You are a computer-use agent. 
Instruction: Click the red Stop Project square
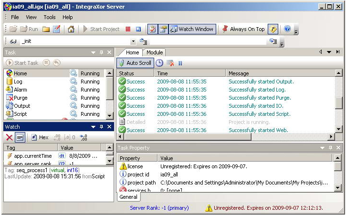(128, 29)
